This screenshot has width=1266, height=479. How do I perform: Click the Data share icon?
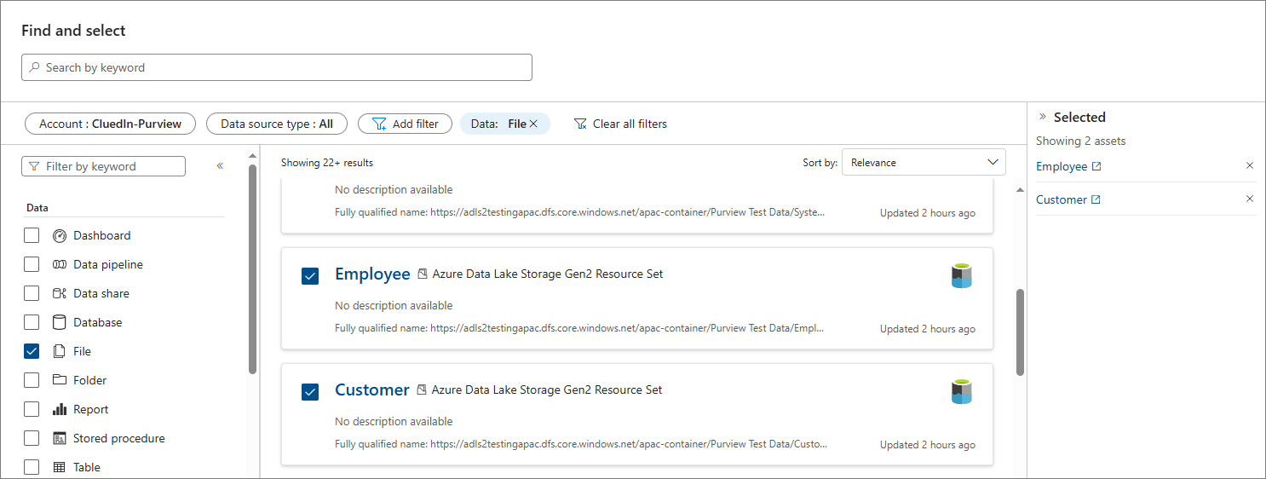click(x=60, y=293)
